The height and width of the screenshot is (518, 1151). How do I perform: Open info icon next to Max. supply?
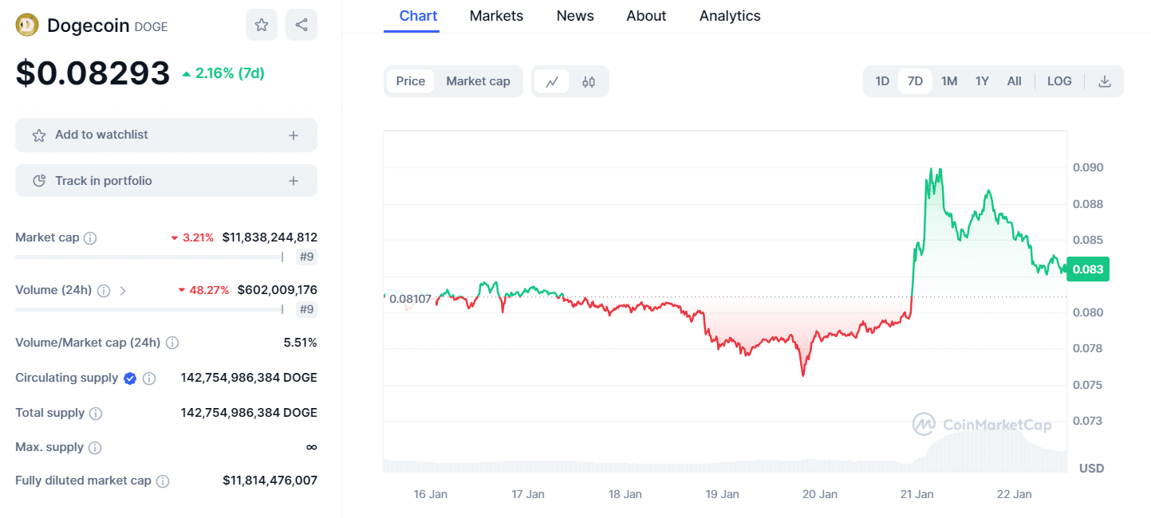pyautogui.click(x=95, y=447)
